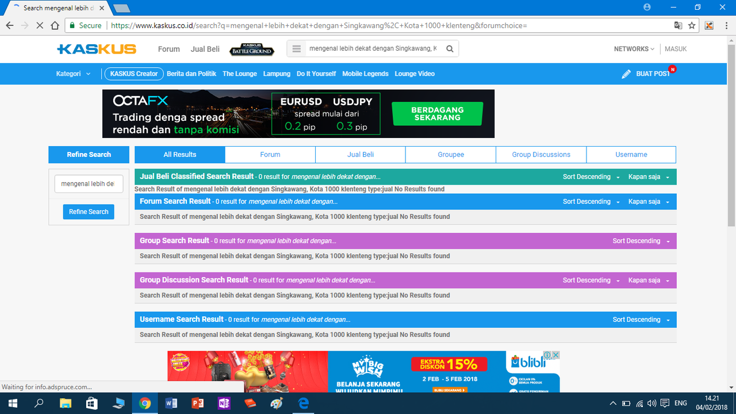The width and height of the screenshot is (736, 414).
Task: Open the KASKUS BattleGround icon
Action: point(252,49)
